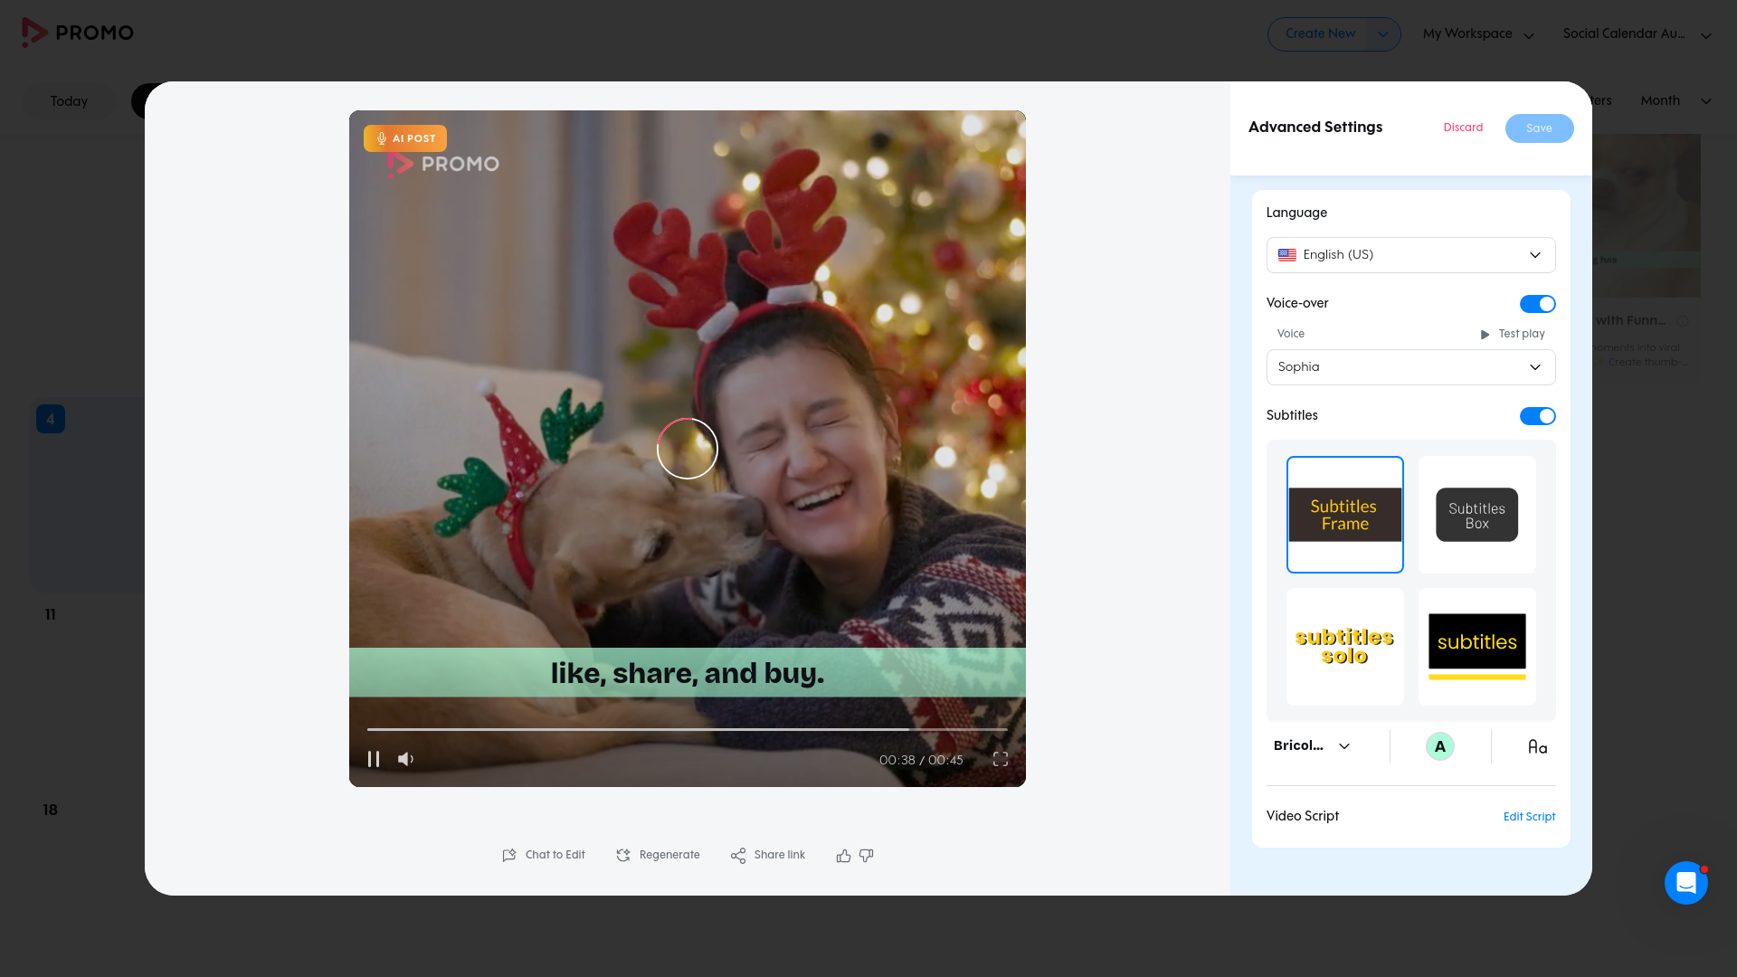The height and width of the screenshot is (977, 1737).
Task: Enter fullscreen video mode
Action: [x=1001, y=759]
